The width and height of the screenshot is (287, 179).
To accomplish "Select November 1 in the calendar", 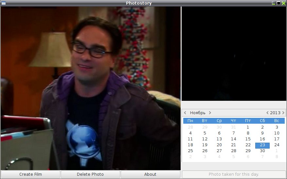I will pos(248,127).
